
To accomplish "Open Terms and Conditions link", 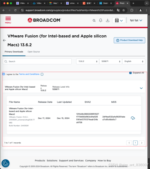I will pos(29,74).
